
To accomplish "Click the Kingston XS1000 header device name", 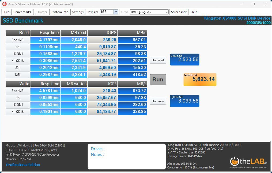I will coord(237,18).
